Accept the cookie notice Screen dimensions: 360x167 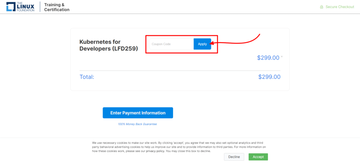[x=258, y=157]
